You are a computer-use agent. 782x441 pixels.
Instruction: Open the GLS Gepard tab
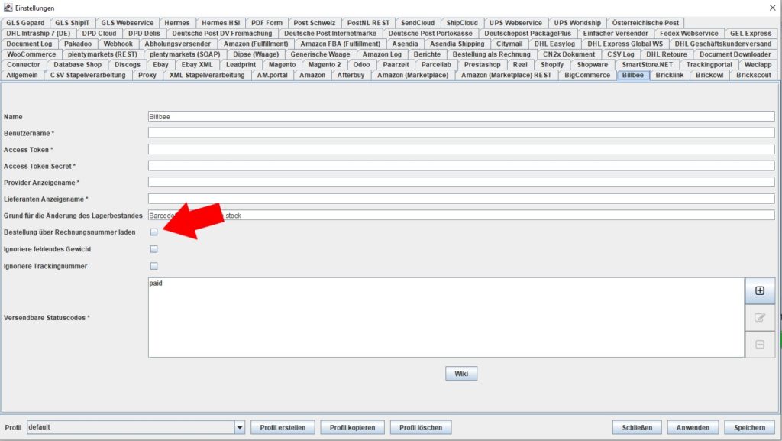(25, 22)
